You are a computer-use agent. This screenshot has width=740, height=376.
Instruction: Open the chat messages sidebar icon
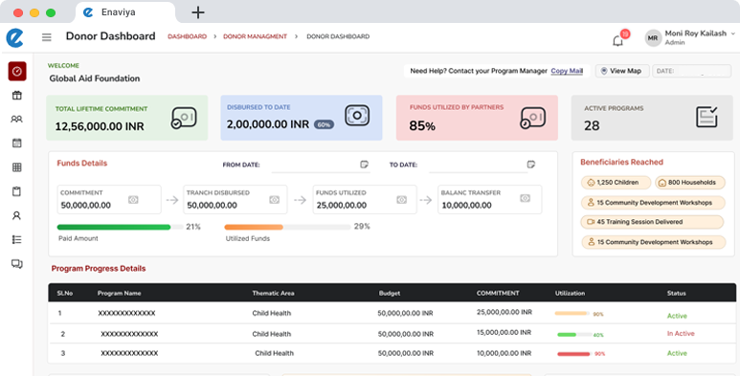click(x=17, y=264)
